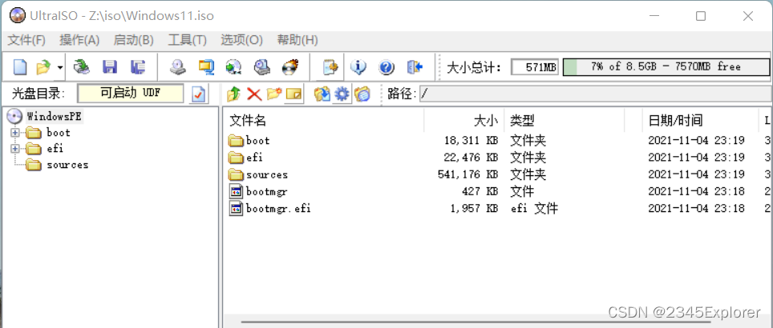
Task: Click the 路径 path input field
Action: point(596,94)
